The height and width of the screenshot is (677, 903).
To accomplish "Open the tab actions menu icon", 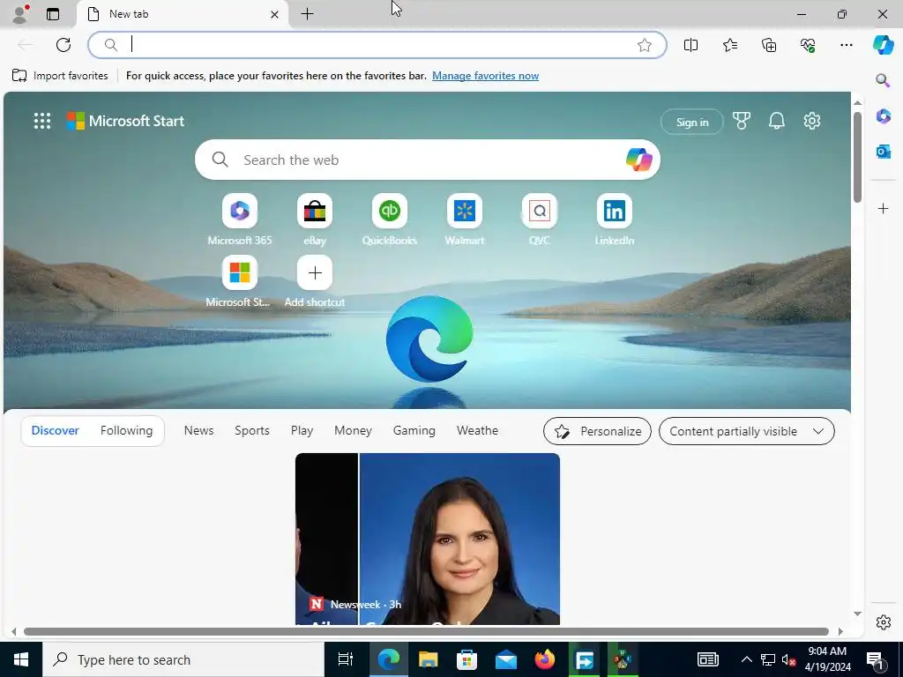I will (52, 14).
